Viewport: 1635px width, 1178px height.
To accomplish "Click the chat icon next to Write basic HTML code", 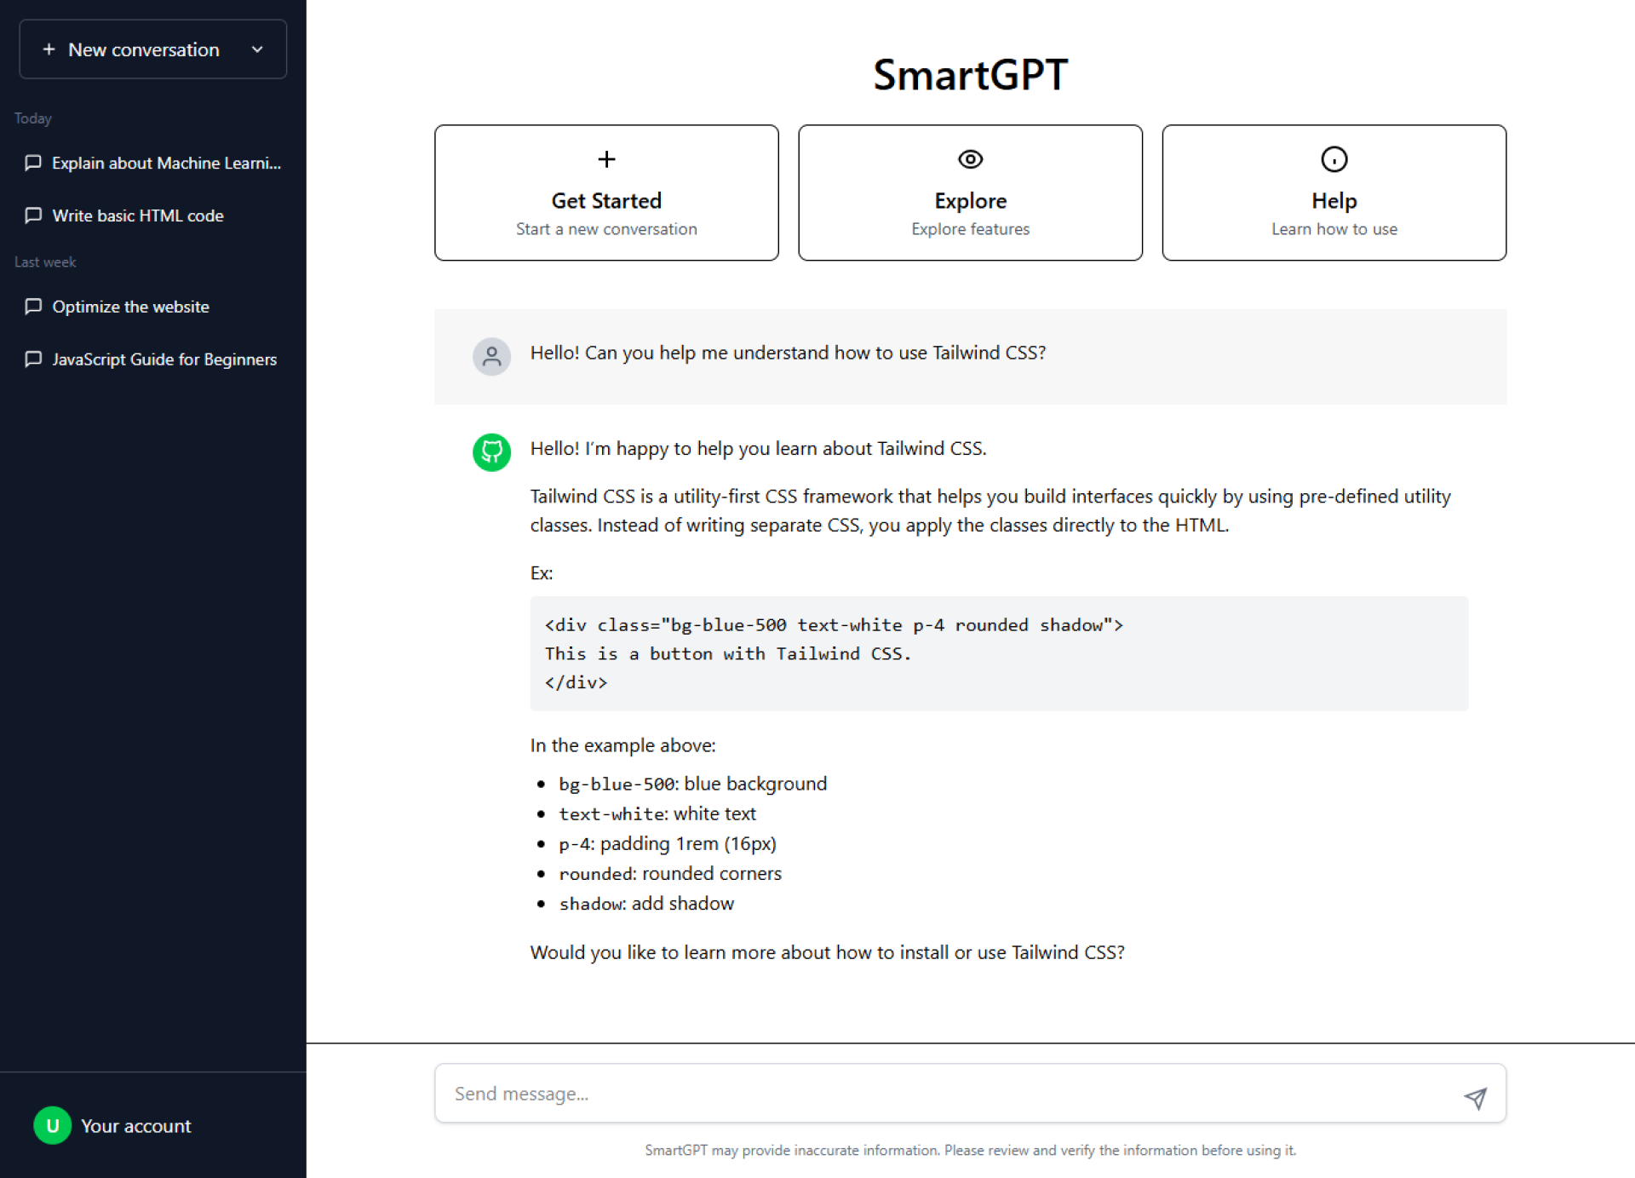I will 33,215.
